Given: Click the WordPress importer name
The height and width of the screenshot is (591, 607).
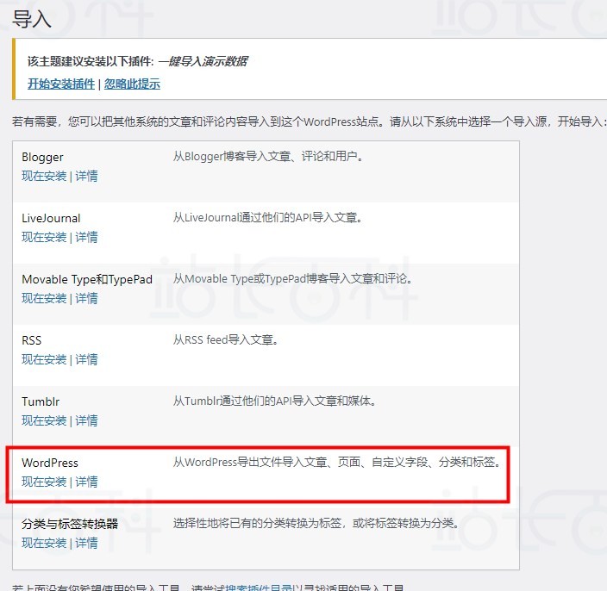Looking at the screenshot, I should coord(50,463).
